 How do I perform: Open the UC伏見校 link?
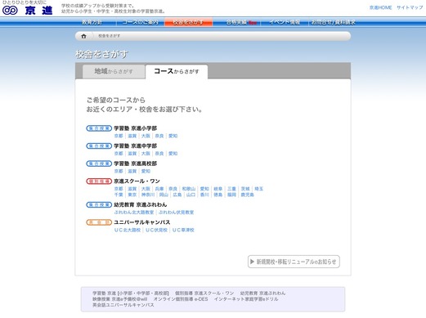[x=156, y=230]
